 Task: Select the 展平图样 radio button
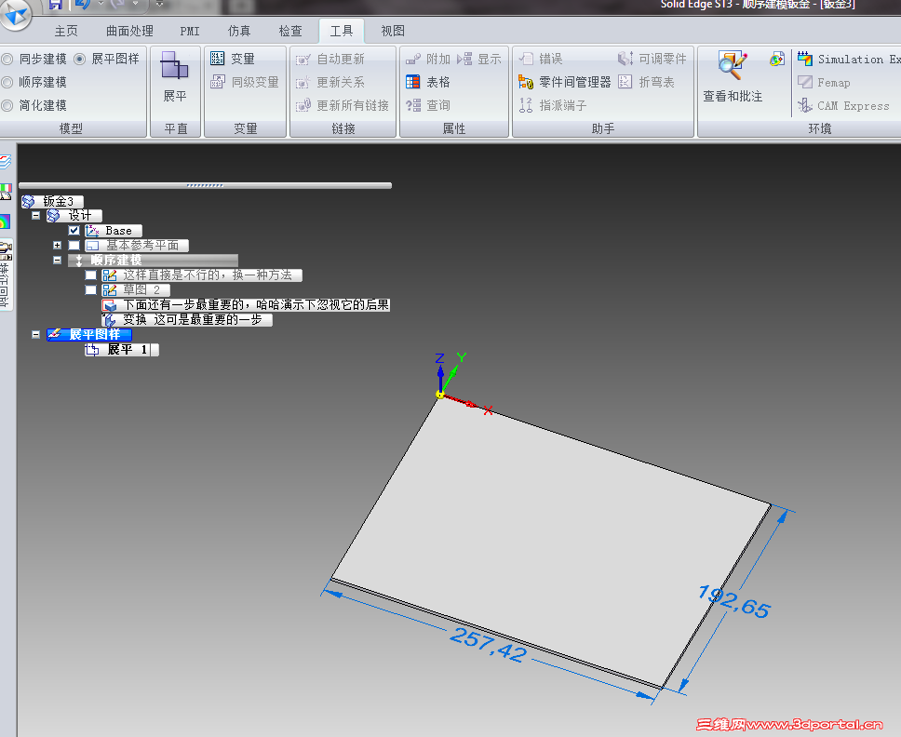click(80, 60)
